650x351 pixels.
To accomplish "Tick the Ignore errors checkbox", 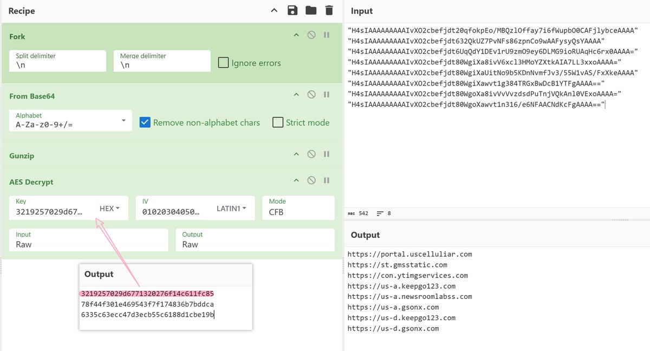I will (223, 63).
